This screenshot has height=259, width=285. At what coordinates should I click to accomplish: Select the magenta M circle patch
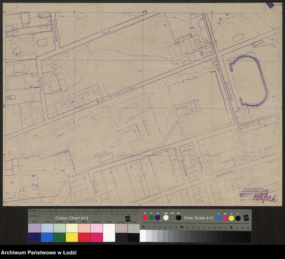[225, 218]
